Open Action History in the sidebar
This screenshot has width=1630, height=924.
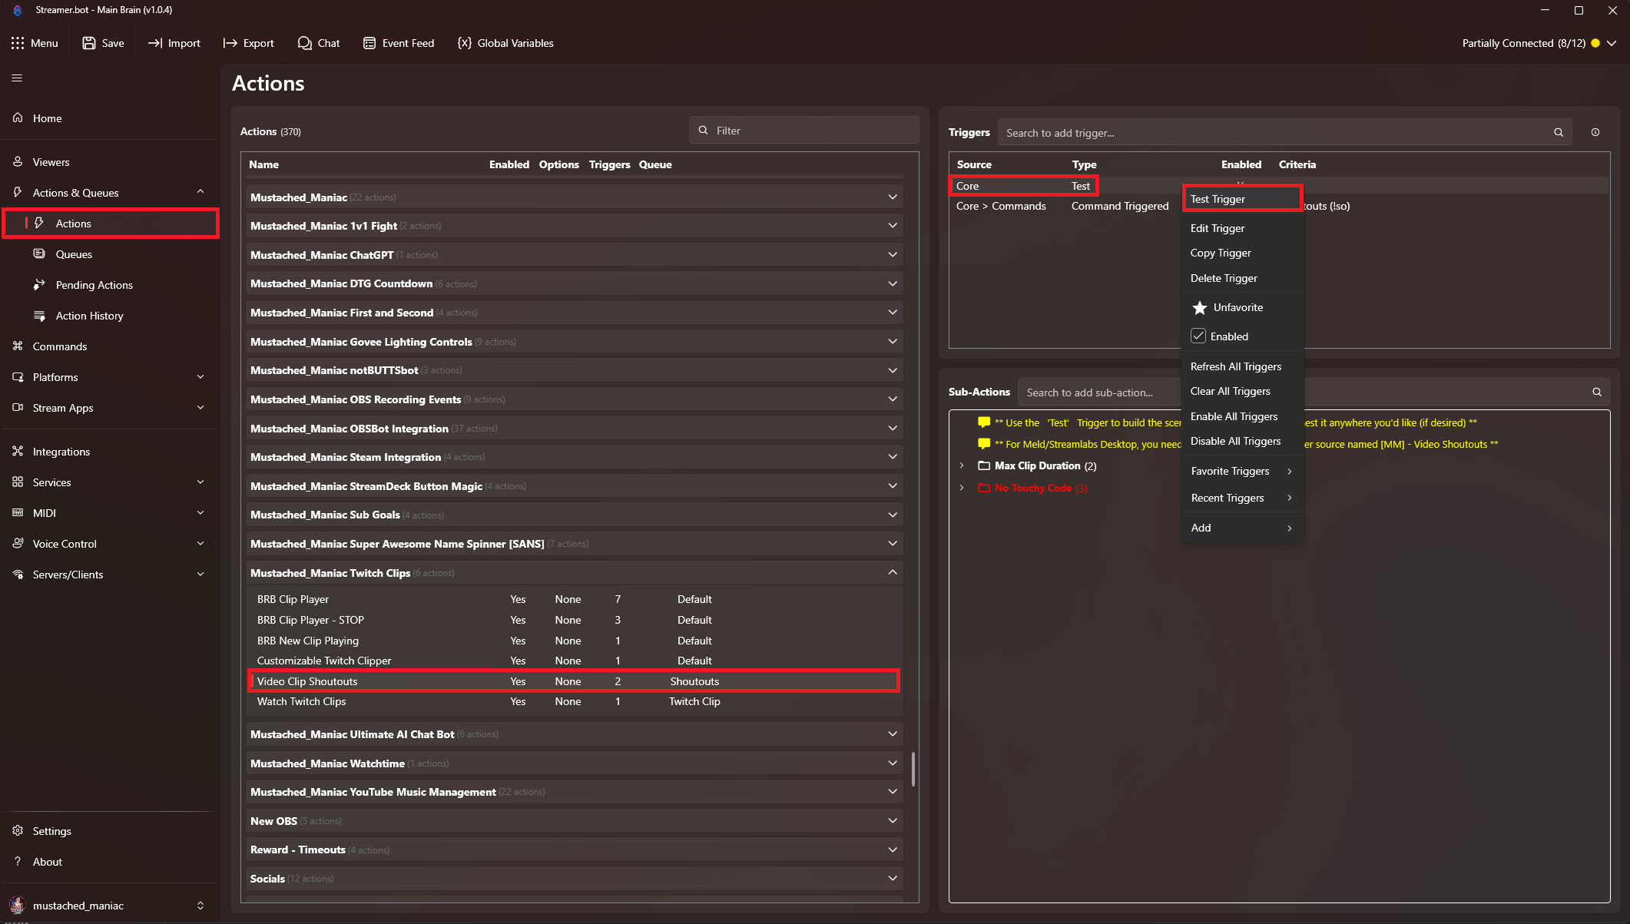coord(89,316)
